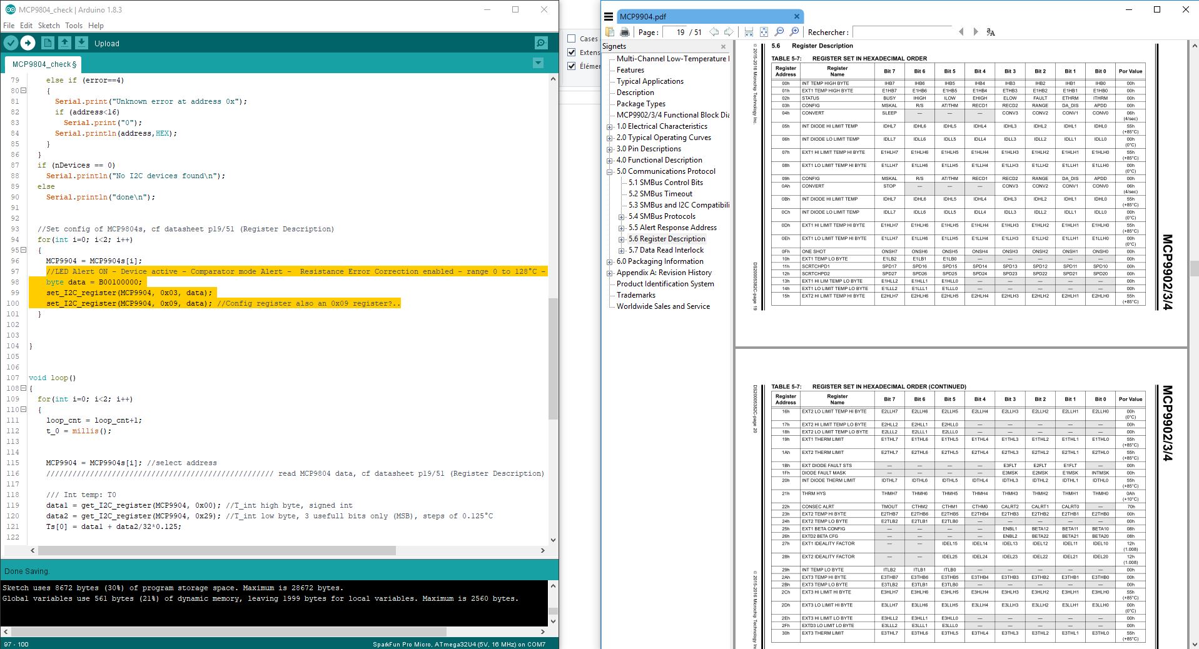Click the console output horizontal scrollbar

tap(228, 631)
